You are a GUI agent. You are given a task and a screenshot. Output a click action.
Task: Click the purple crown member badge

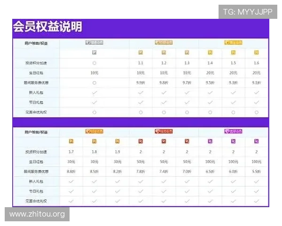(233, 131)
